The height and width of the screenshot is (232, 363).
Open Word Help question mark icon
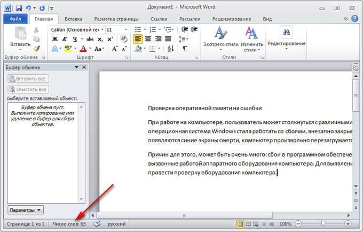354,19
